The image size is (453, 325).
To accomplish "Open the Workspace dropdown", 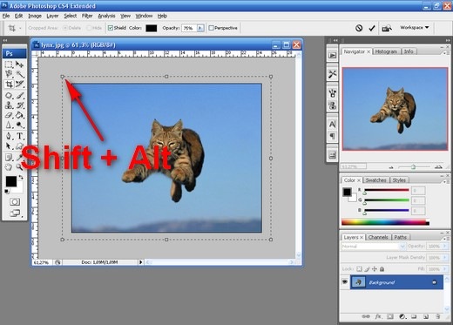I will [415, 27].
